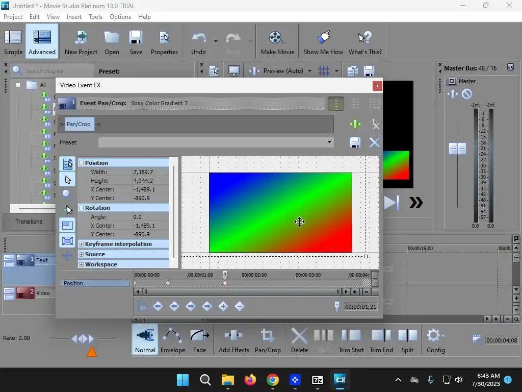Toggle Show Properties in the Pan/Crop toolbar

(68, 164)
